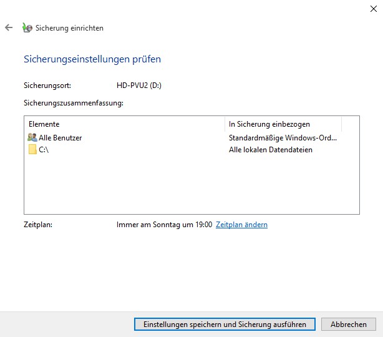The image size is (383, 337).
Task: Click the back arrow in the wizard header
Action: point(9,27)
